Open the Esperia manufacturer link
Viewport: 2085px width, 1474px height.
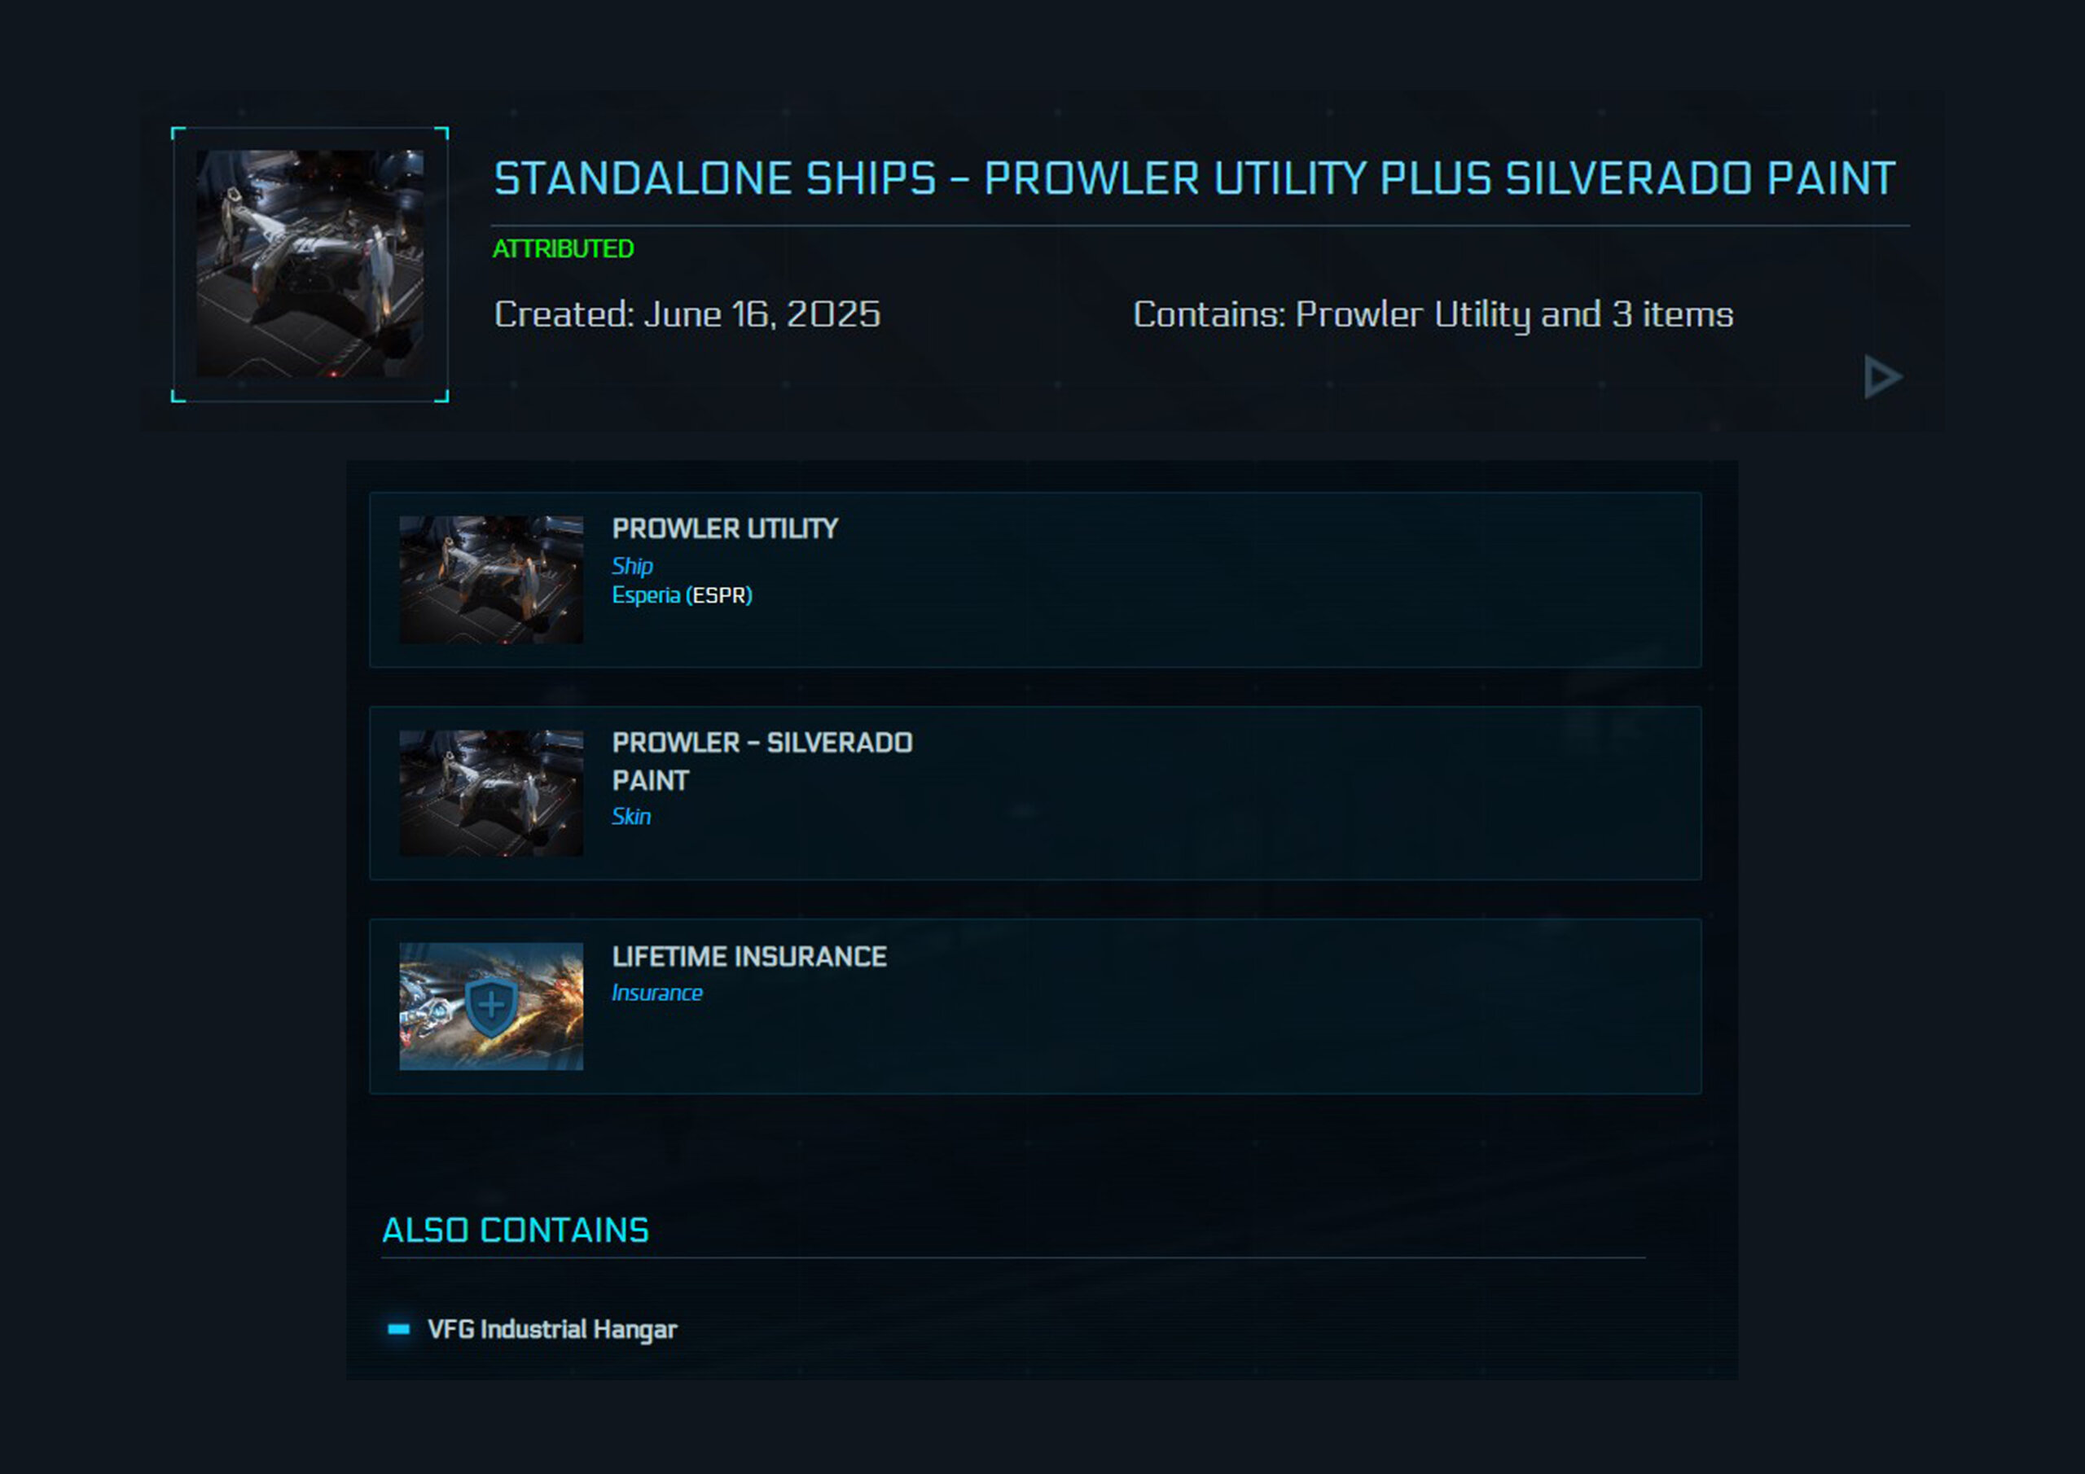coord(646,594)
